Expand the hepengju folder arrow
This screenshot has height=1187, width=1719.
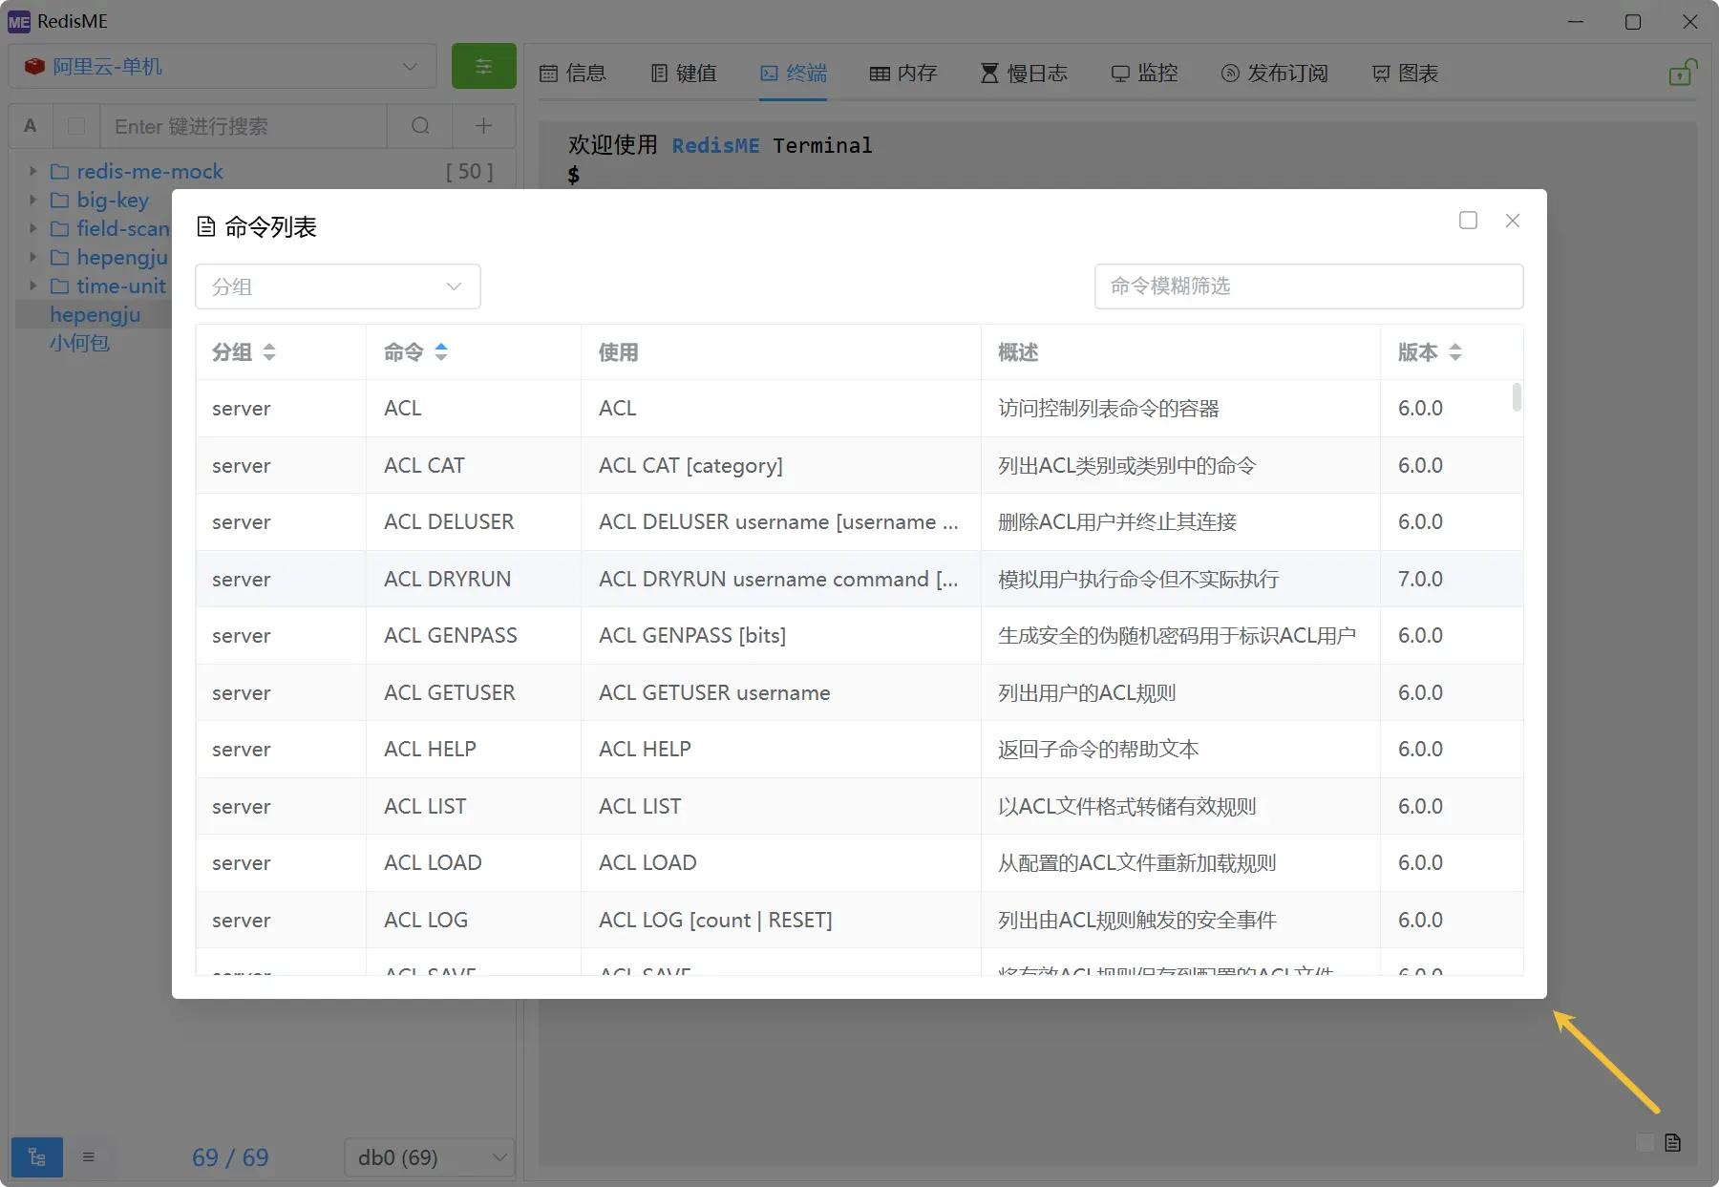tap(32, 257)
